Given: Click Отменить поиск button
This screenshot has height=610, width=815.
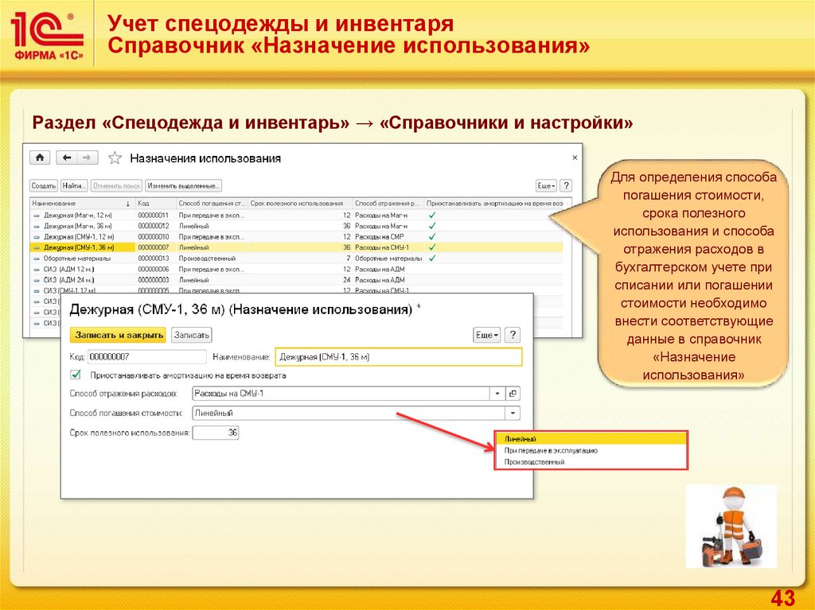Looking at the screenshot, I should [116, 185].
